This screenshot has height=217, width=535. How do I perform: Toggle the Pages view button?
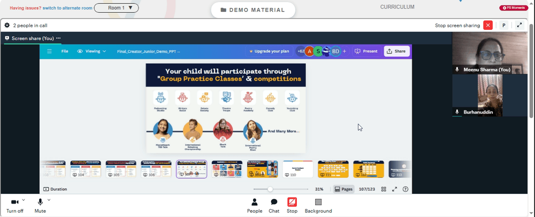click(x=343, y=189)
